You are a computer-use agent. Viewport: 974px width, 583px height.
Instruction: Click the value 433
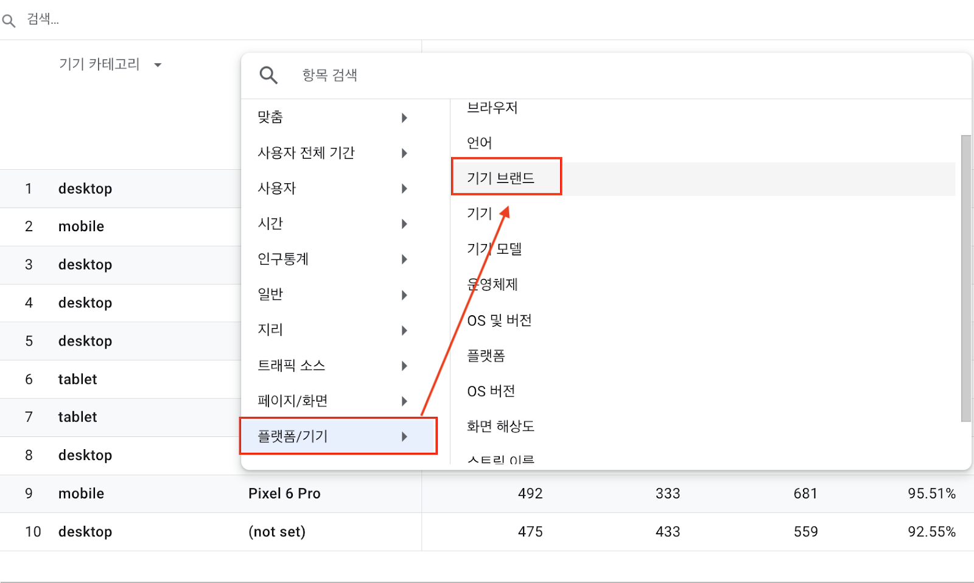click(x=668, y=532)
